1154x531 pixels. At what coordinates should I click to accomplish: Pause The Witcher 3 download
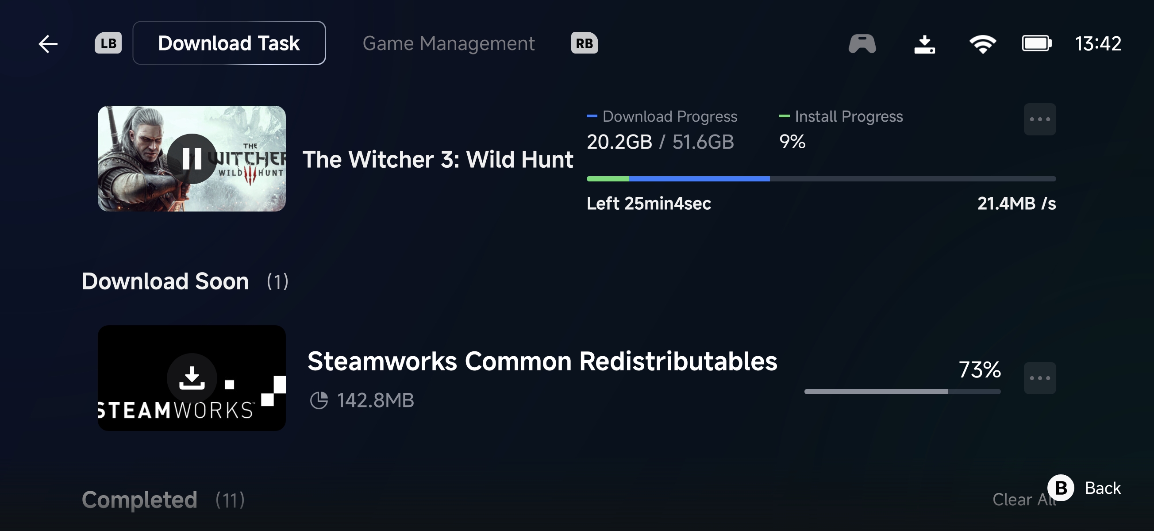click(192, 158)
